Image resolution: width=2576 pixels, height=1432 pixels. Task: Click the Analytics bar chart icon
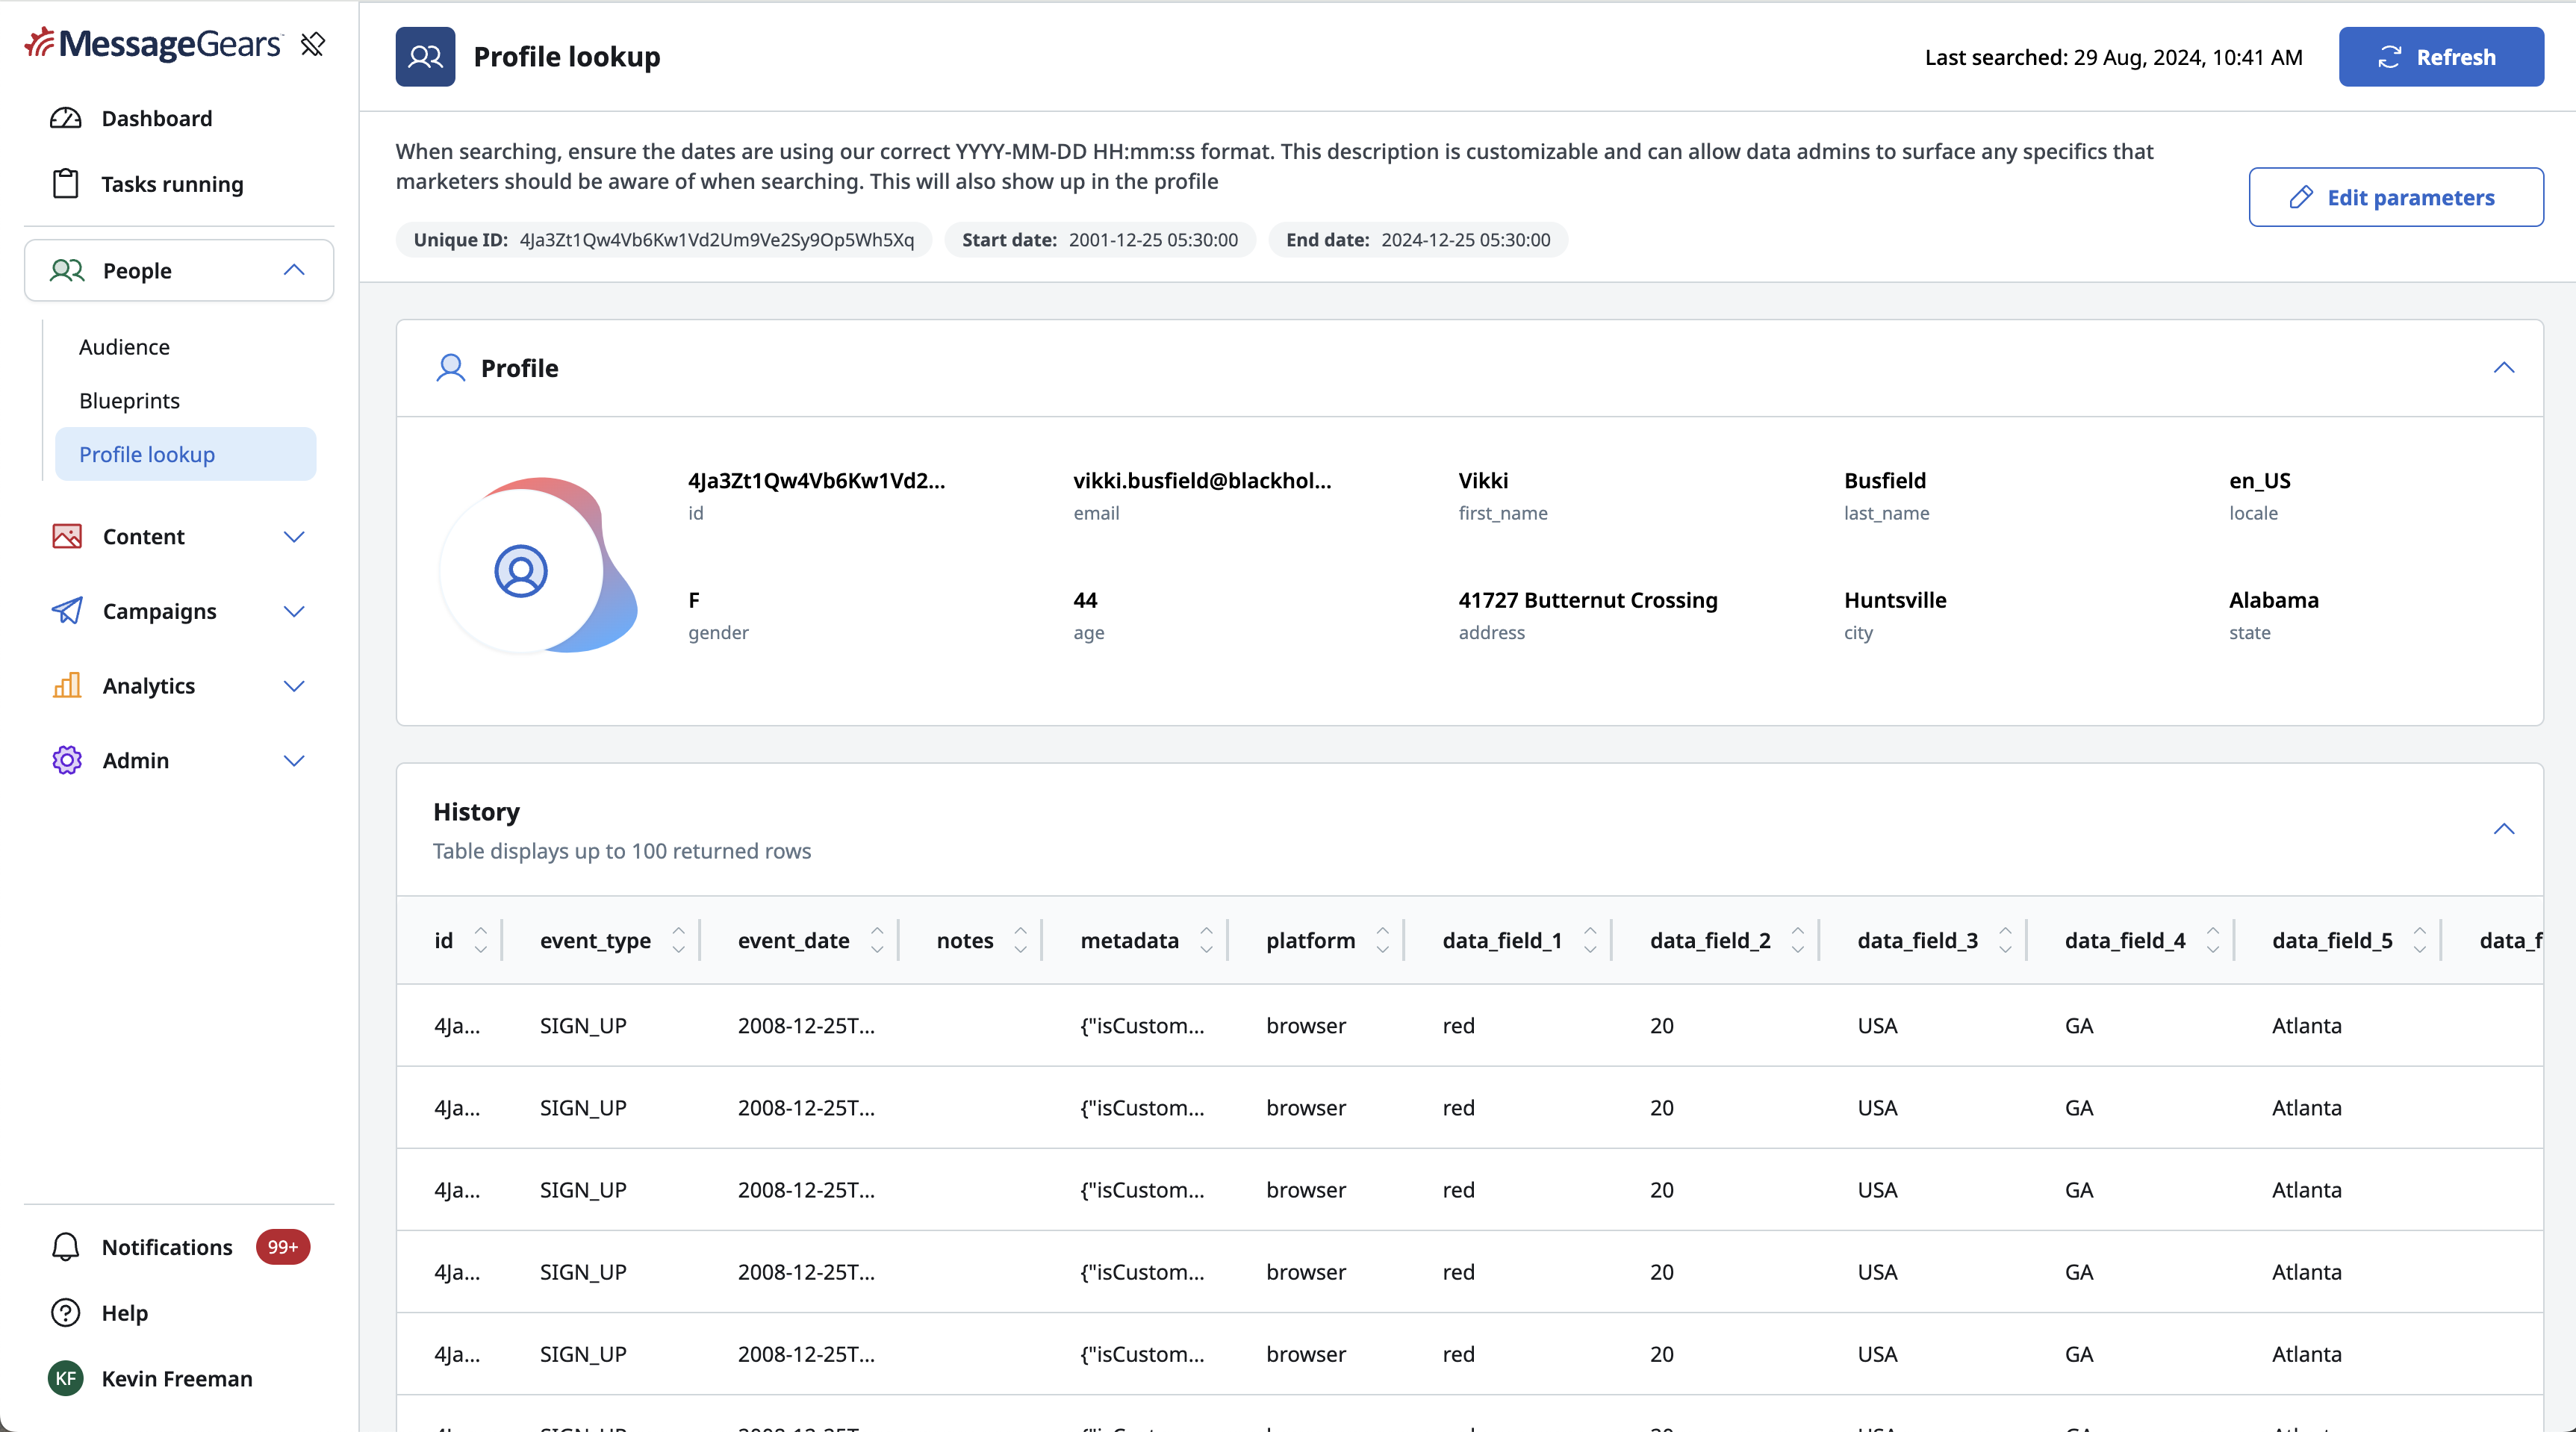click(67, 685)
